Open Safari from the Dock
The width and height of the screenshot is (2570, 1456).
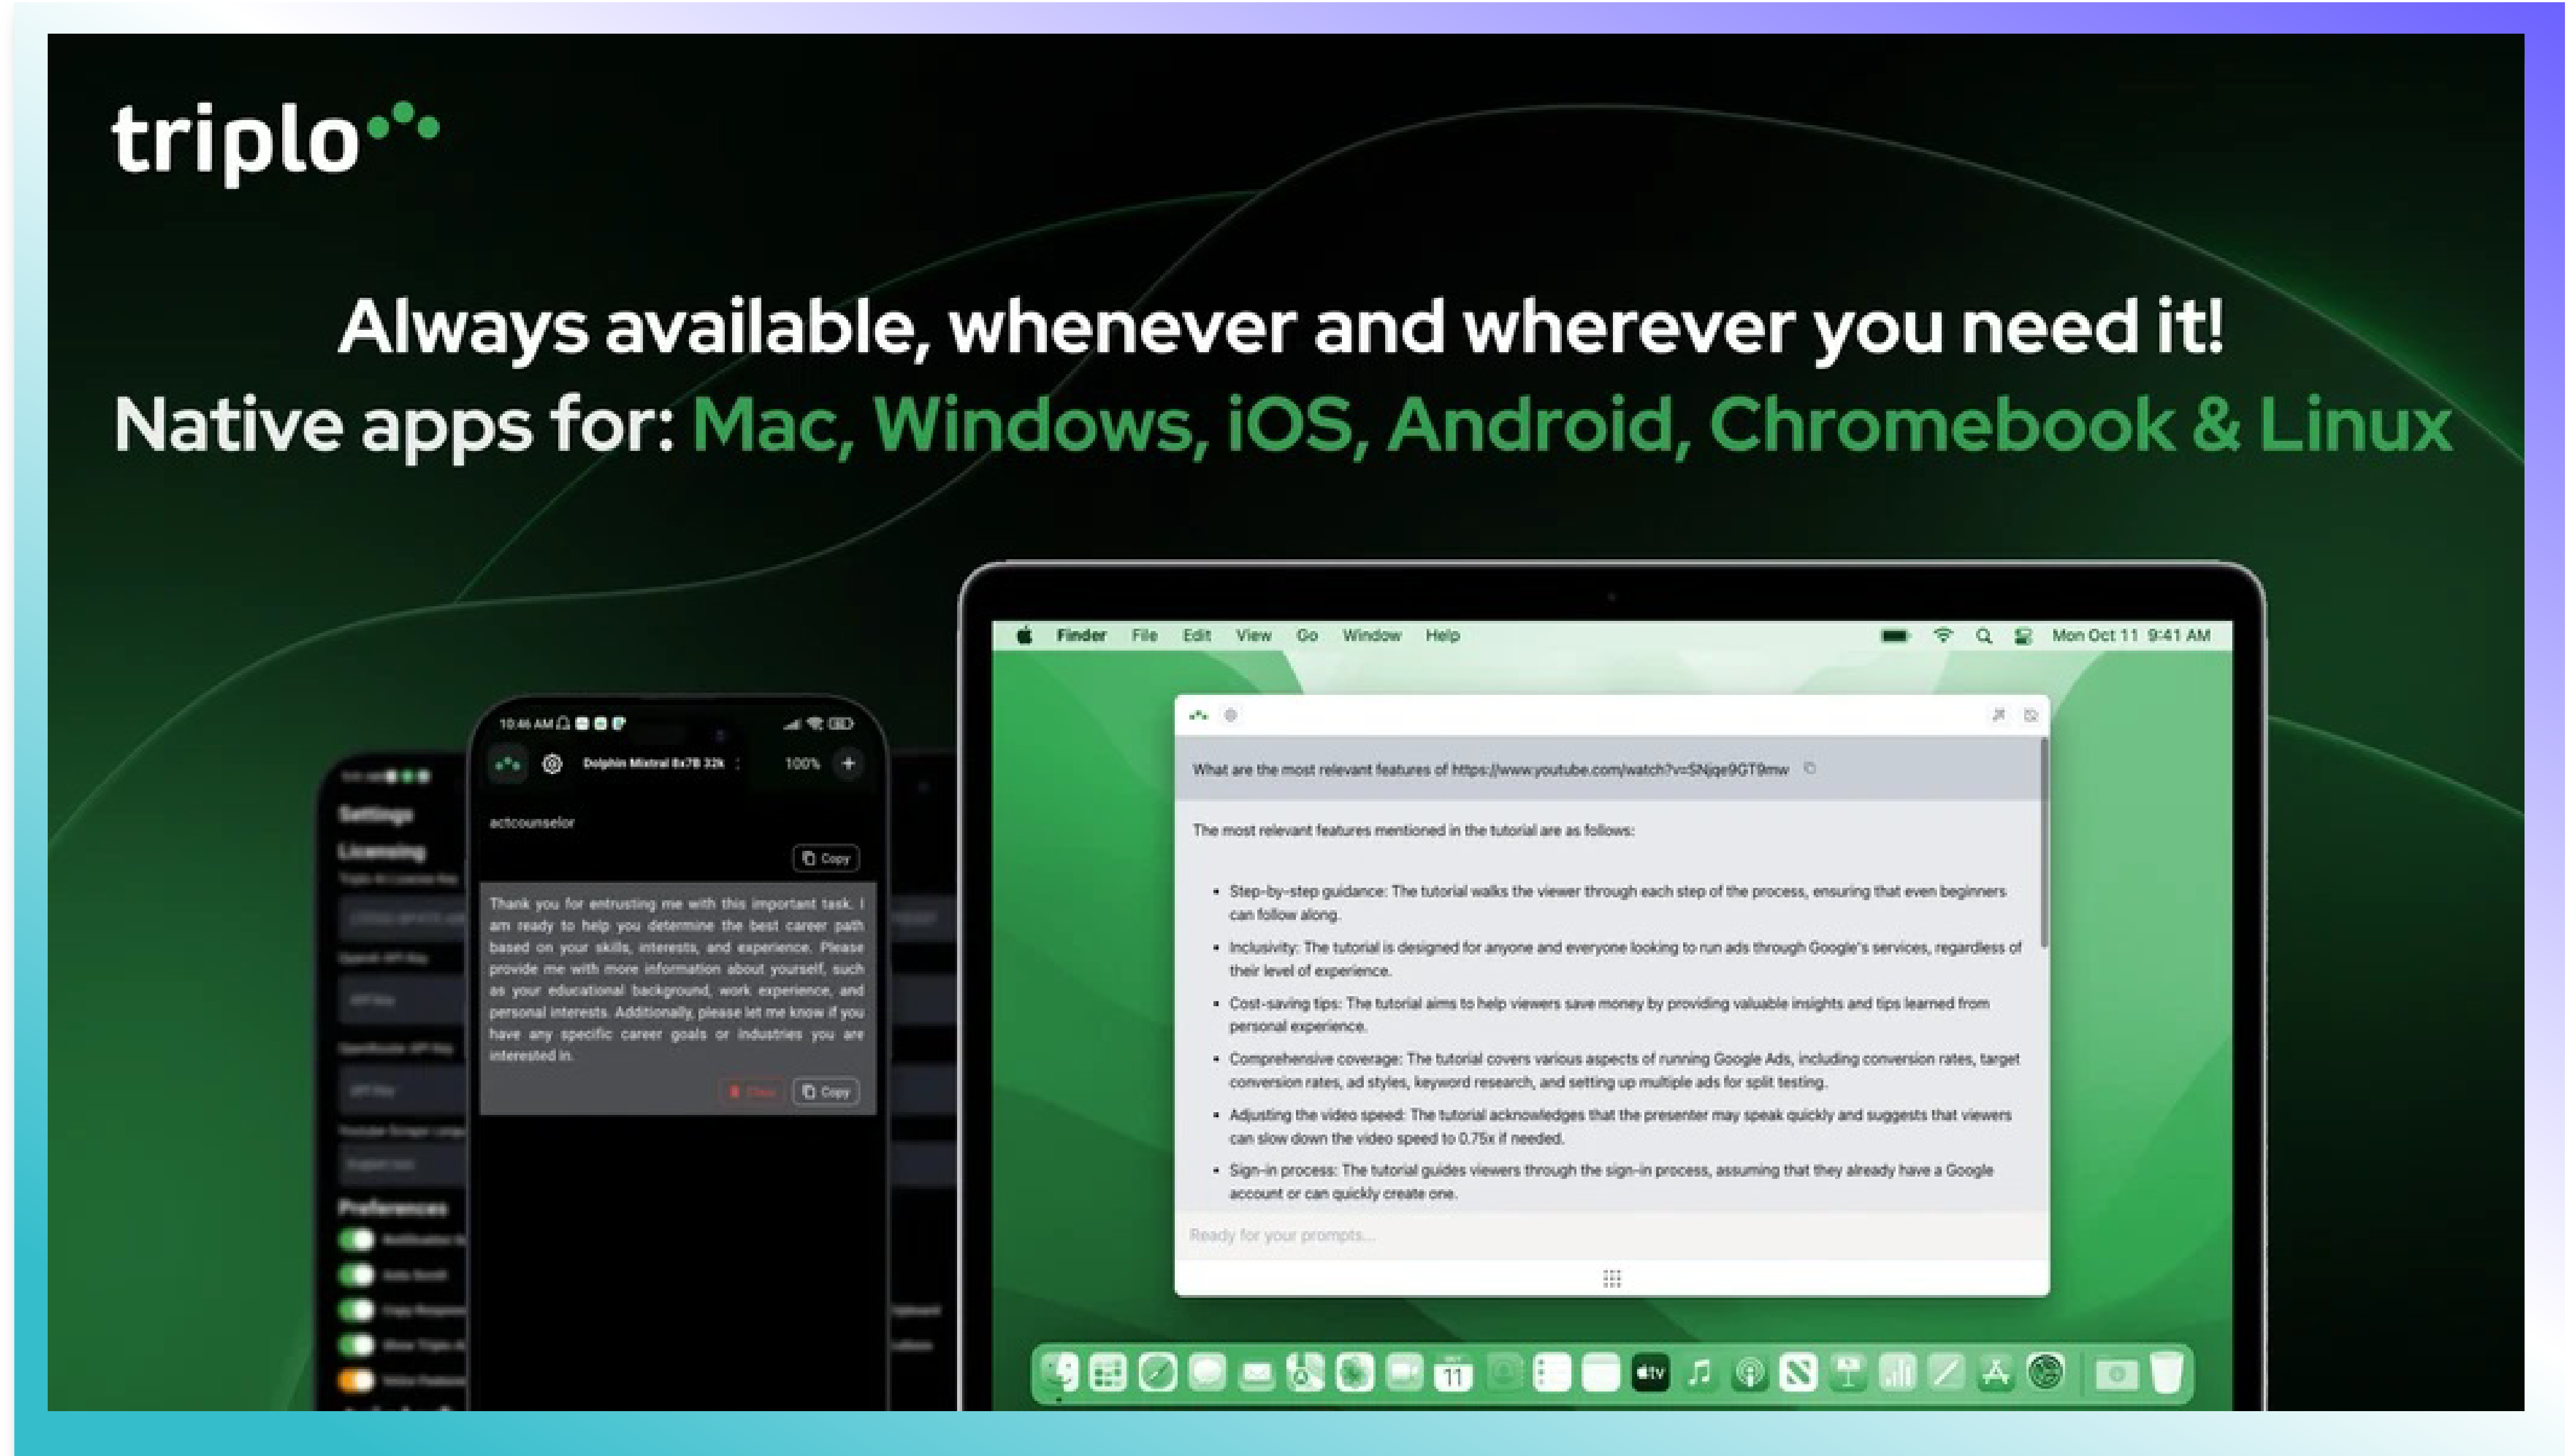click(1157, 1373)
